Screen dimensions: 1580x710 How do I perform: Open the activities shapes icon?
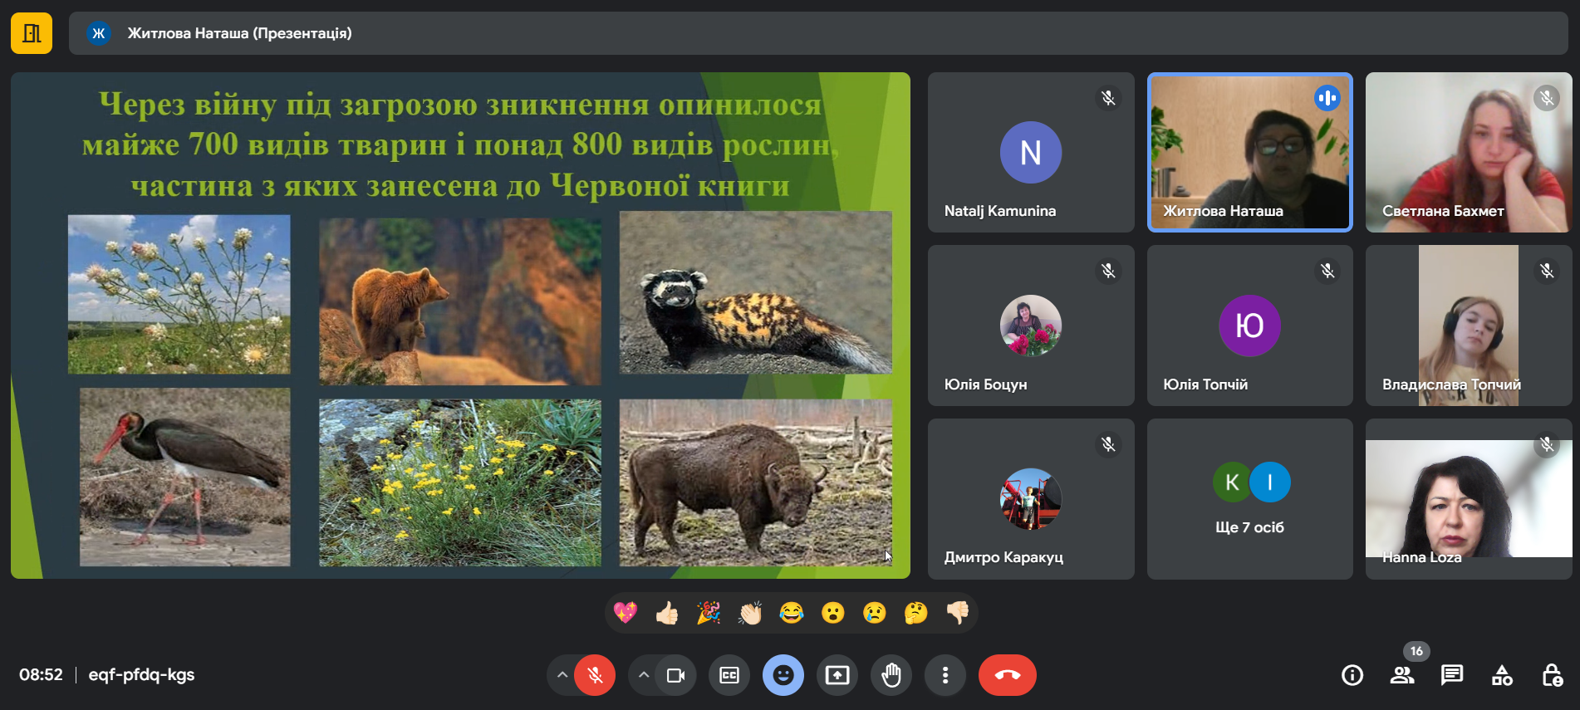(1502, 675)
